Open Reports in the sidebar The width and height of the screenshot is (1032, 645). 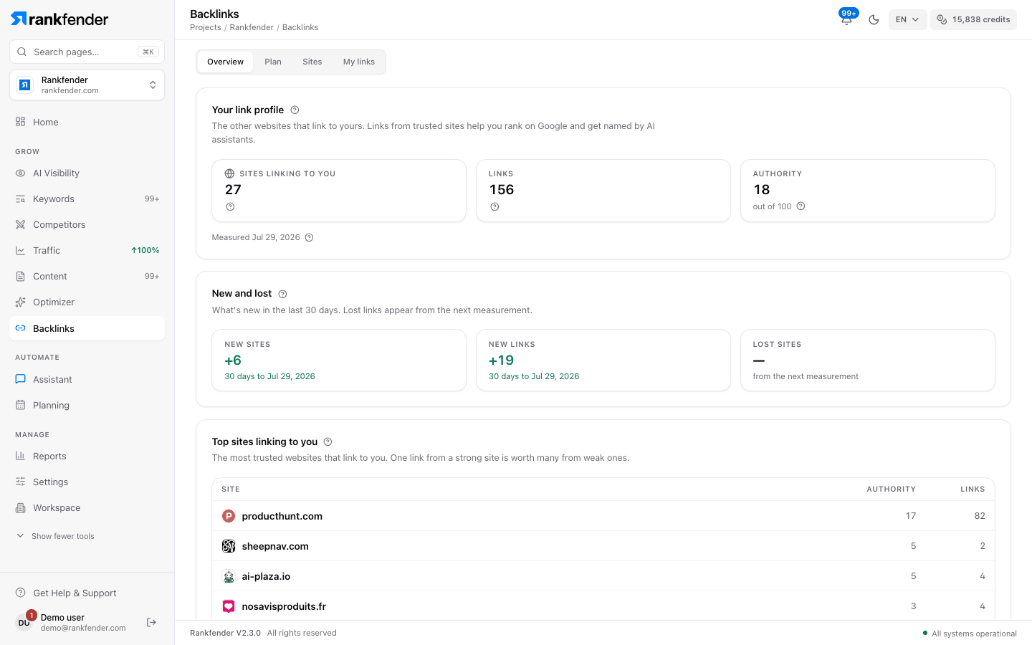click(x=87, y=456)
